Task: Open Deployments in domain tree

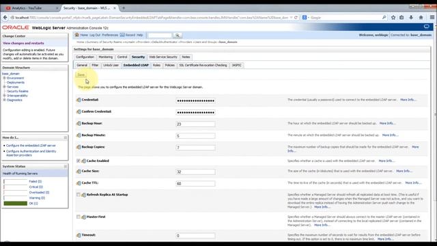Action: pyautogui.click(x=16, y=83)
